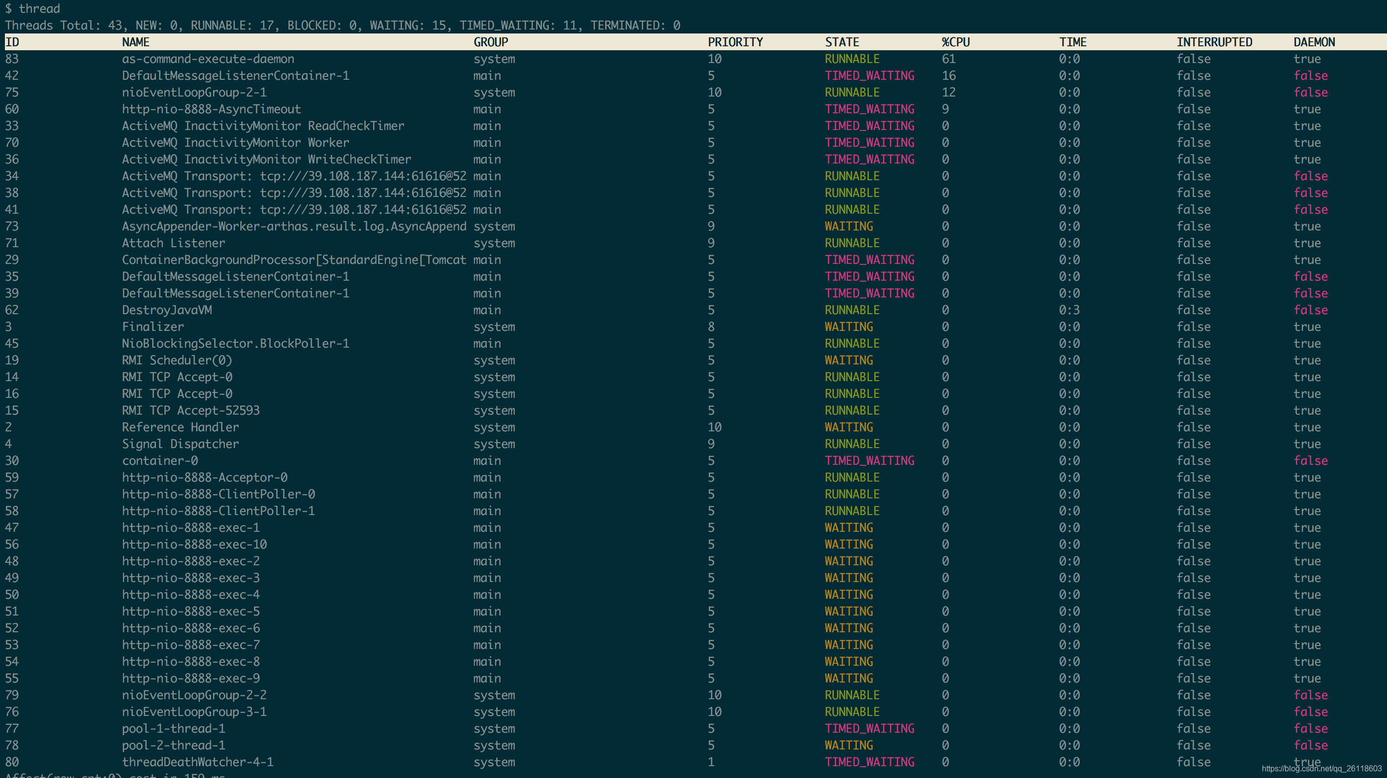The image size is (1387, 778).
Task: Select the Signal Dispatcher thread name
Action: (180, 444)
